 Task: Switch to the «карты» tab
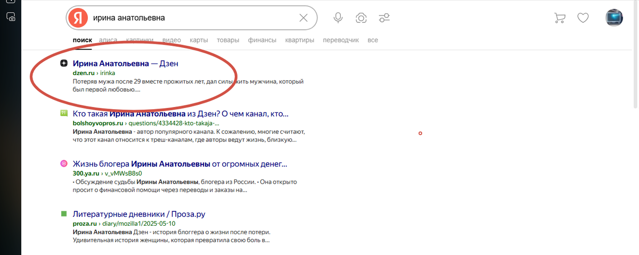(199, 40)
